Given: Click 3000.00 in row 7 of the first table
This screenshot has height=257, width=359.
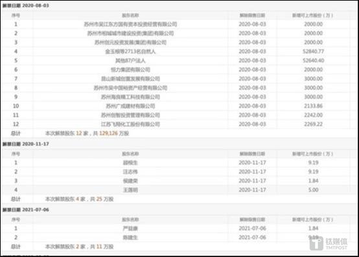Looking at the screenshot, I should coord(313,79).
